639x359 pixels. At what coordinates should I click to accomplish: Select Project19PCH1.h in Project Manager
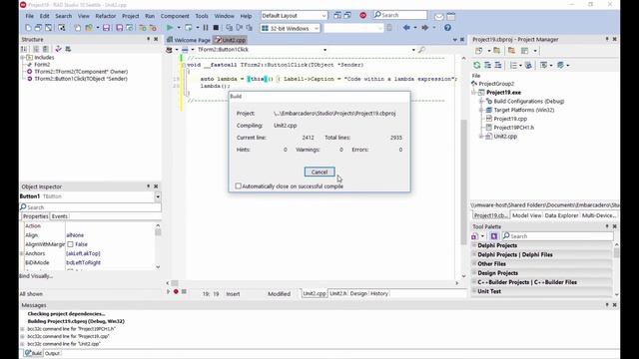coord(513,128)
